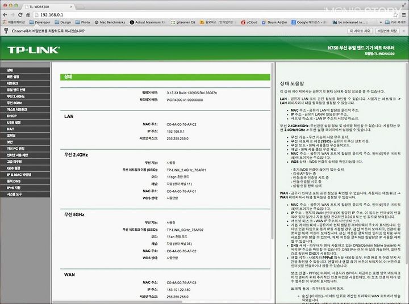Open IP & MAC 바인딩 sidebar item
The height and width of the screenshot is (304, 409).
pyautogui.click(x=25, y=175)
